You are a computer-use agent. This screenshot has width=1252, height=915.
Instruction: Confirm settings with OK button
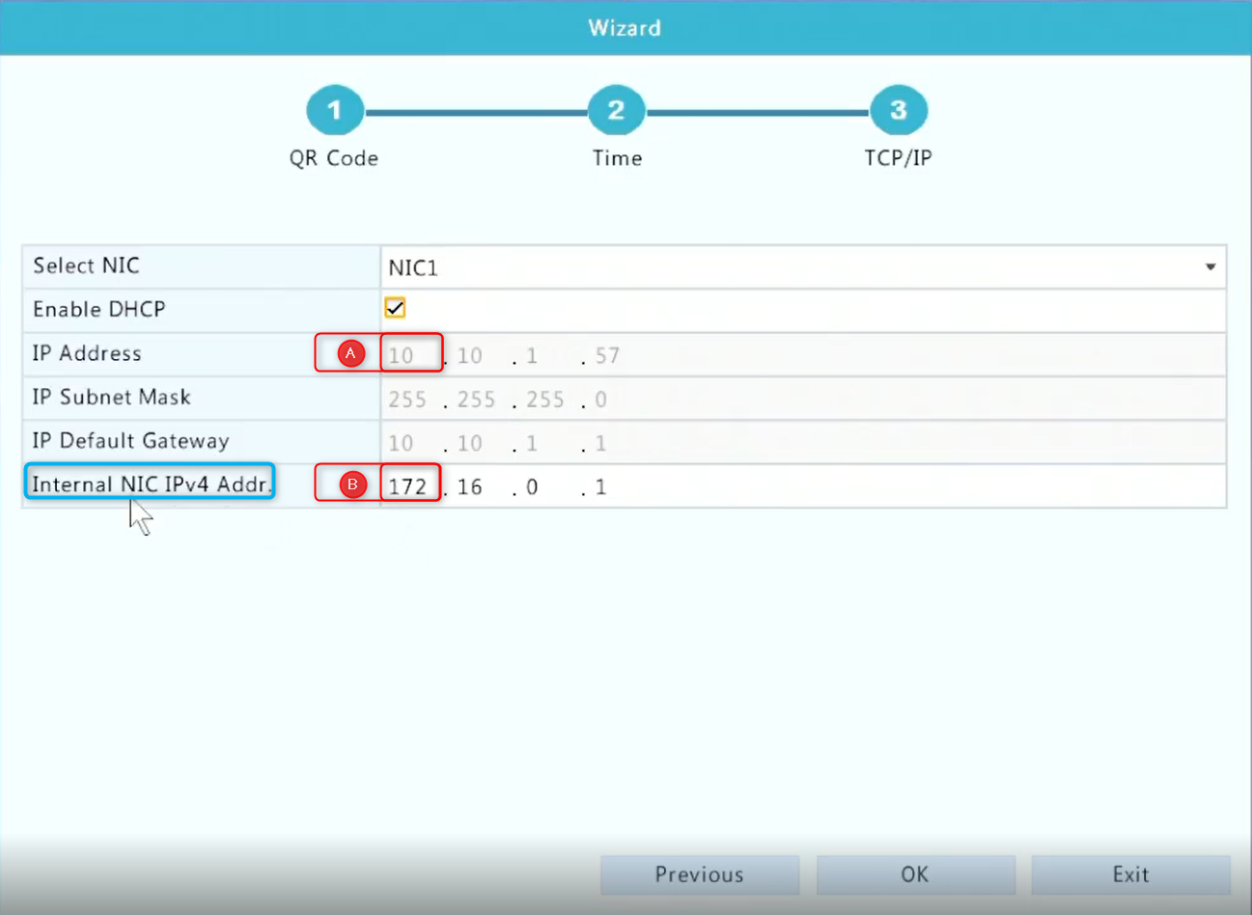(915, 874)
